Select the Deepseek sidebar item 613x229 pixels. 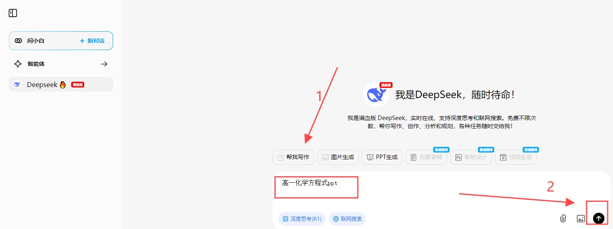pyautogui.click(x=61, y=84)
